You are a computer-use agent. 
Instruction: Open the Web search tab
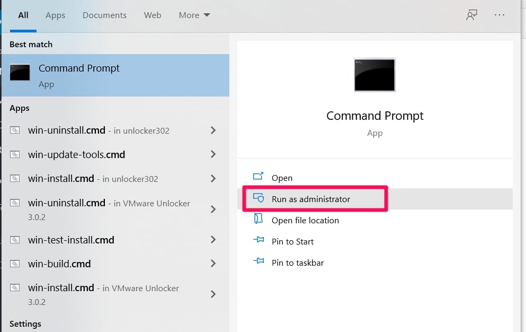tap(153, 15)
